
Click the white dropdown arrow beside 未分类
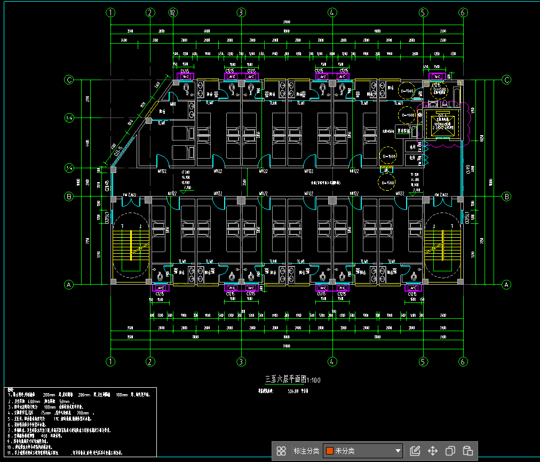pyautogui.click(x=398, y=451)
